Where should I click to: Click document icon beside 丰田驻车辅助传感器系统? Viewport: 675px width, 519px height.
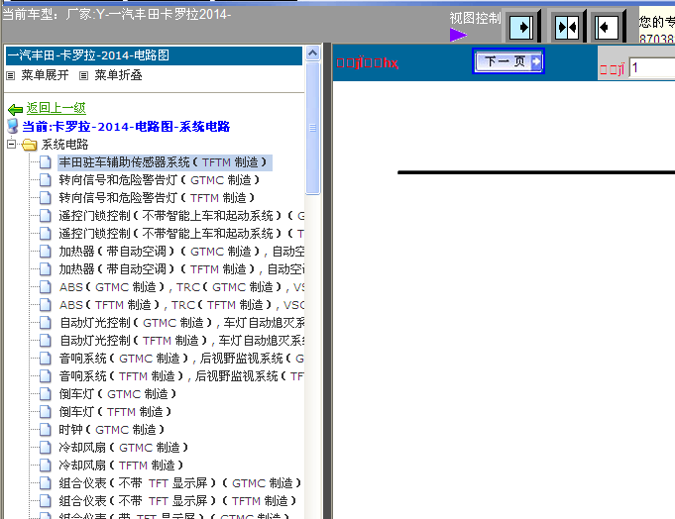(x=46, y=162)
